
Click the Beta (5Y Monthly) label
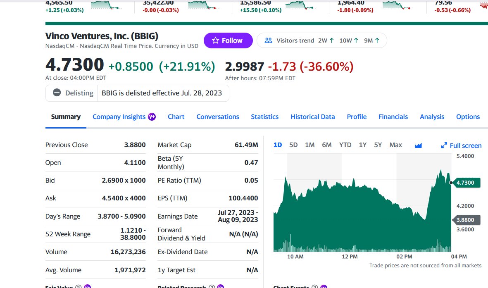(x=171, y=162)
